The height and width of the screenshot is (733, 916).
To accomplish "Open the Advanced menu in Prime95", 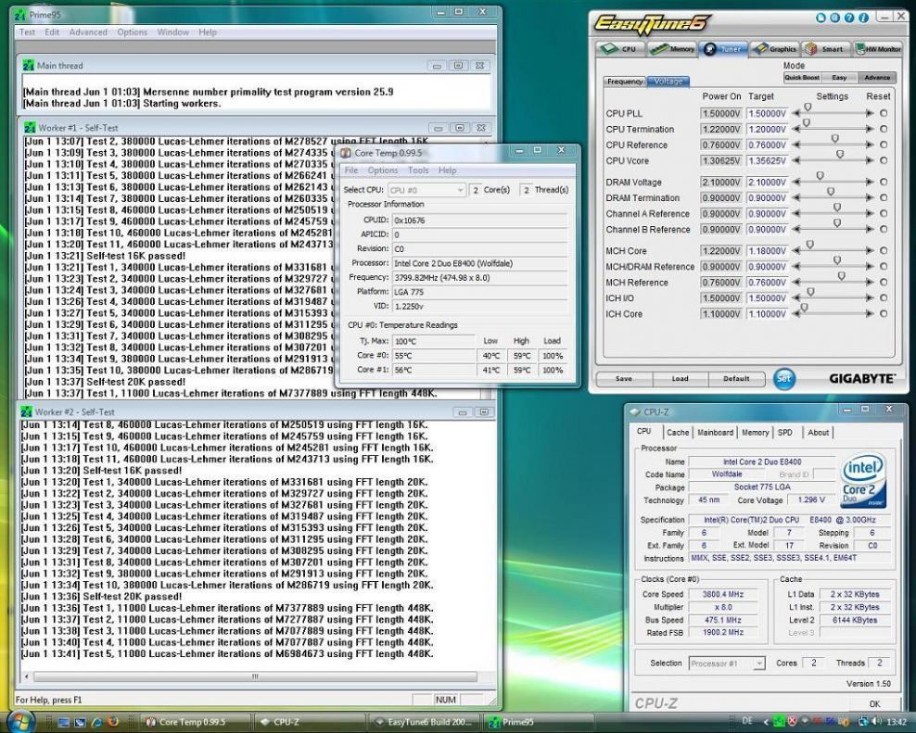I will (x=88, y=32).
